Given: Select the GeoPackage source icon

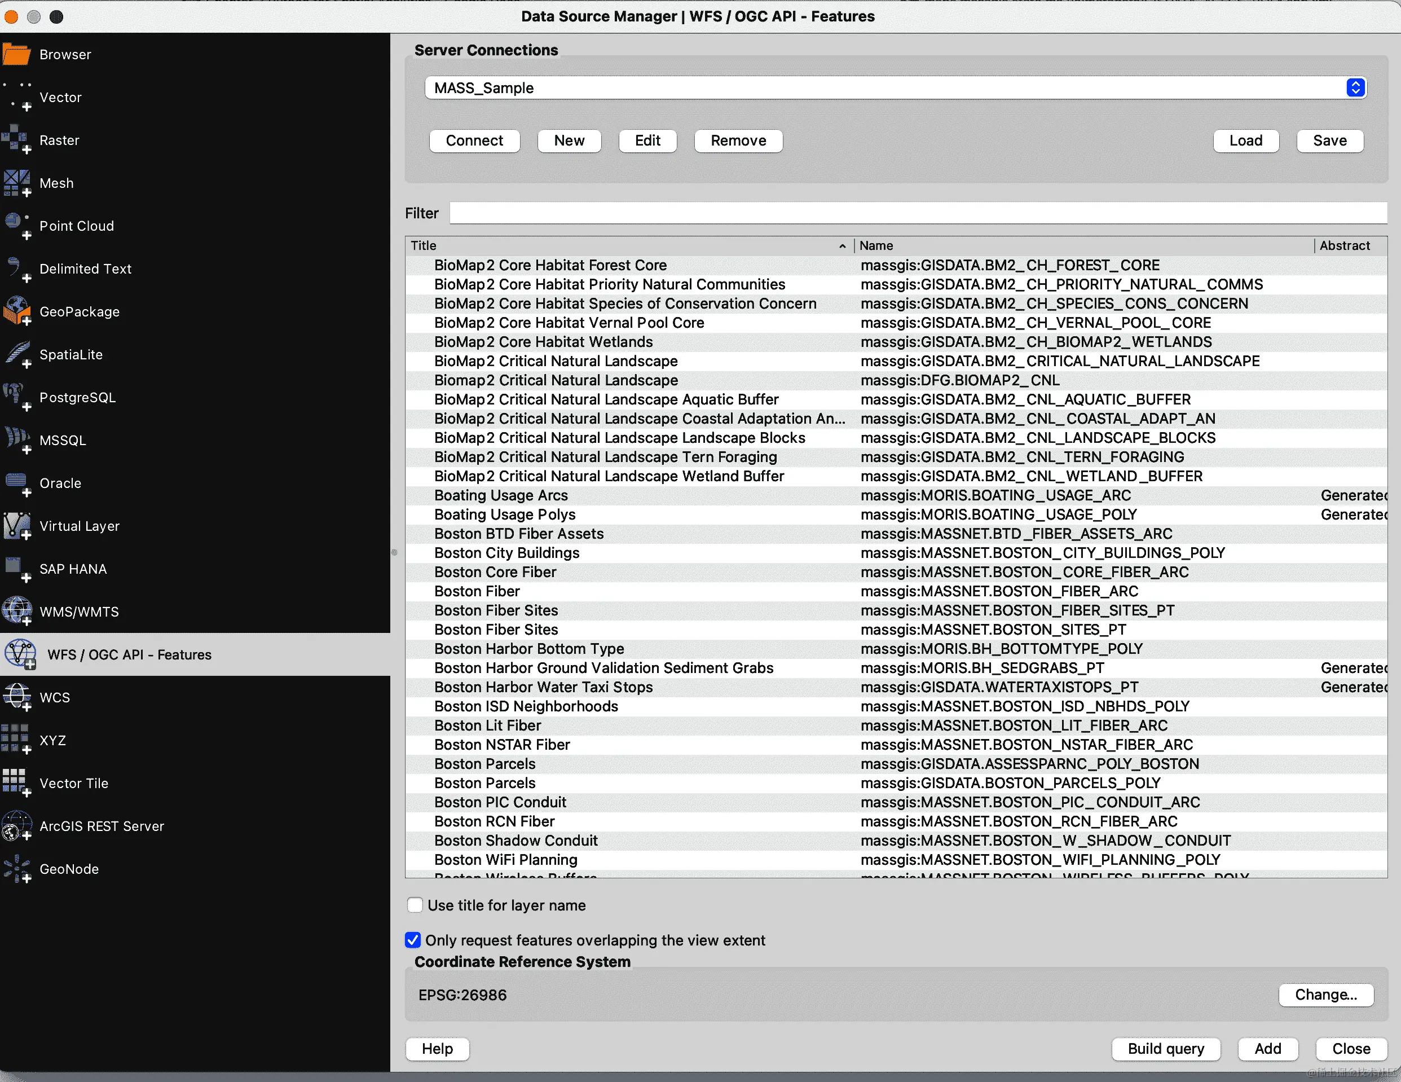Looking at the screenshot, I should [x=17, y=311].
